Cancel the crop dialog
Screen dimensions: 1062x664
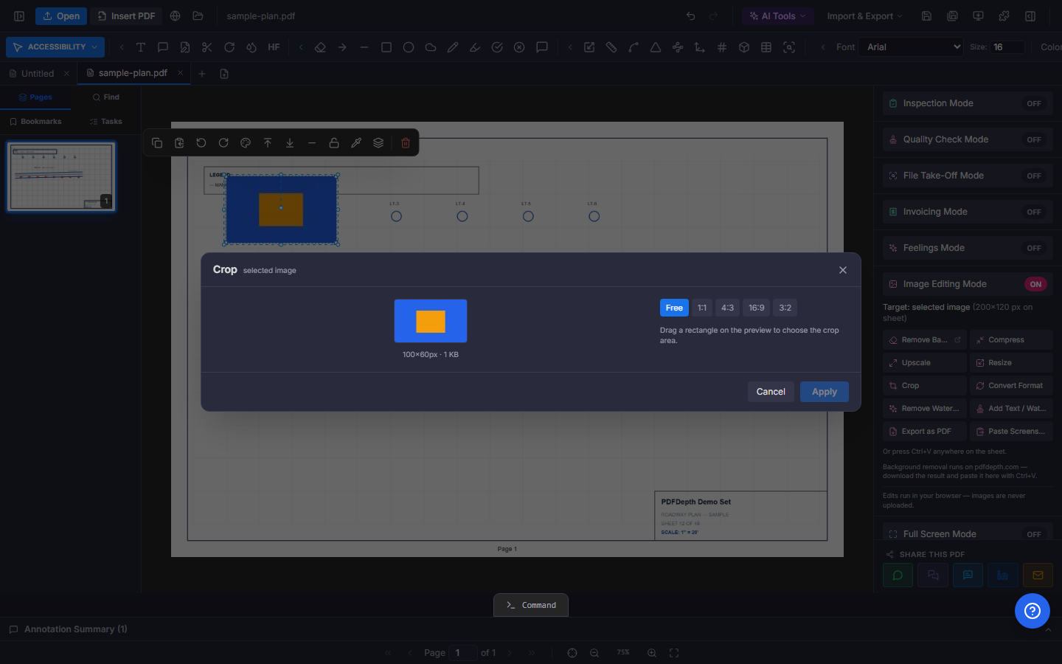click(771, 392)
